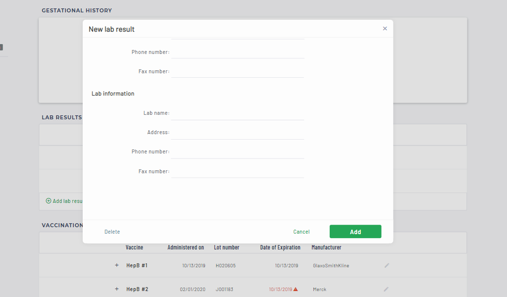Click the Manufacturer column header
Image resolution: width=507 pixels, height=297 pixels.
pos(326,247)
